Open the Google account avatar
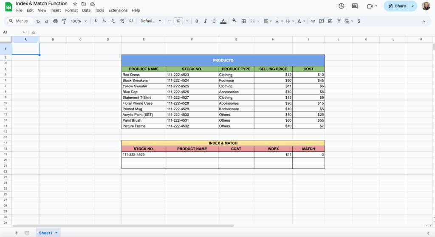435x237 pixels. coord(426,6)
